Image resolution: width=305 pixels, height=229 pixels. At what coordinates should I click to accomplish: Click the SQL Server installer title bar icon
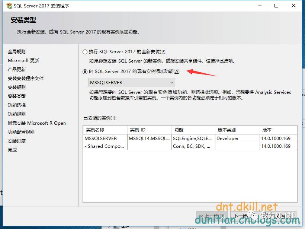tap(9, 6)
